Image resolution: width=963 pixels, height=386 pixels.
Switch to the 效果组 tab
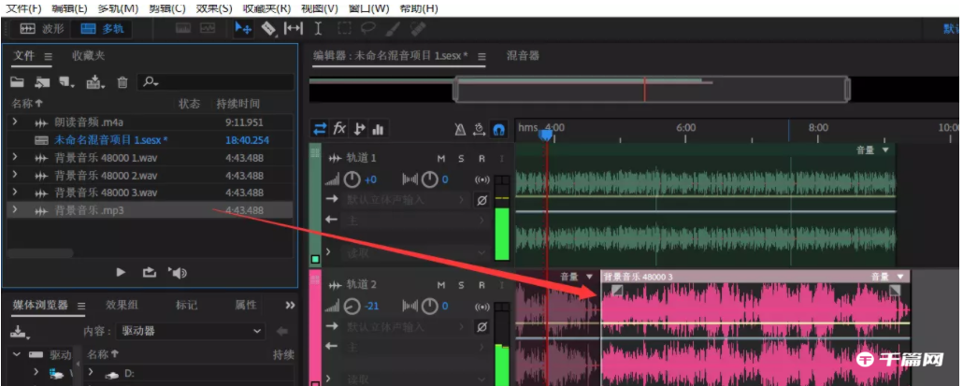click(x=122, y=305)
